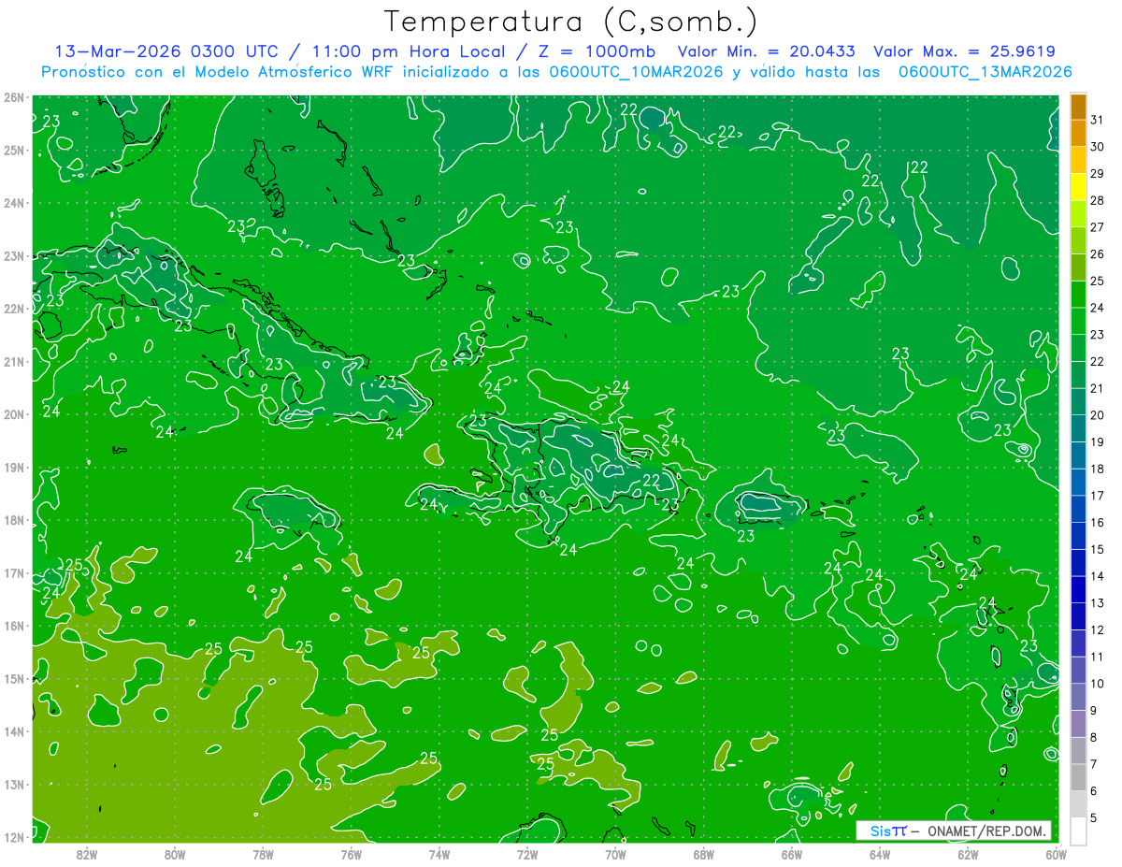Click the 76W longitude axis label
Image resolution: width=1122 pixels, height=867 pixels.
tap(351, 854)
